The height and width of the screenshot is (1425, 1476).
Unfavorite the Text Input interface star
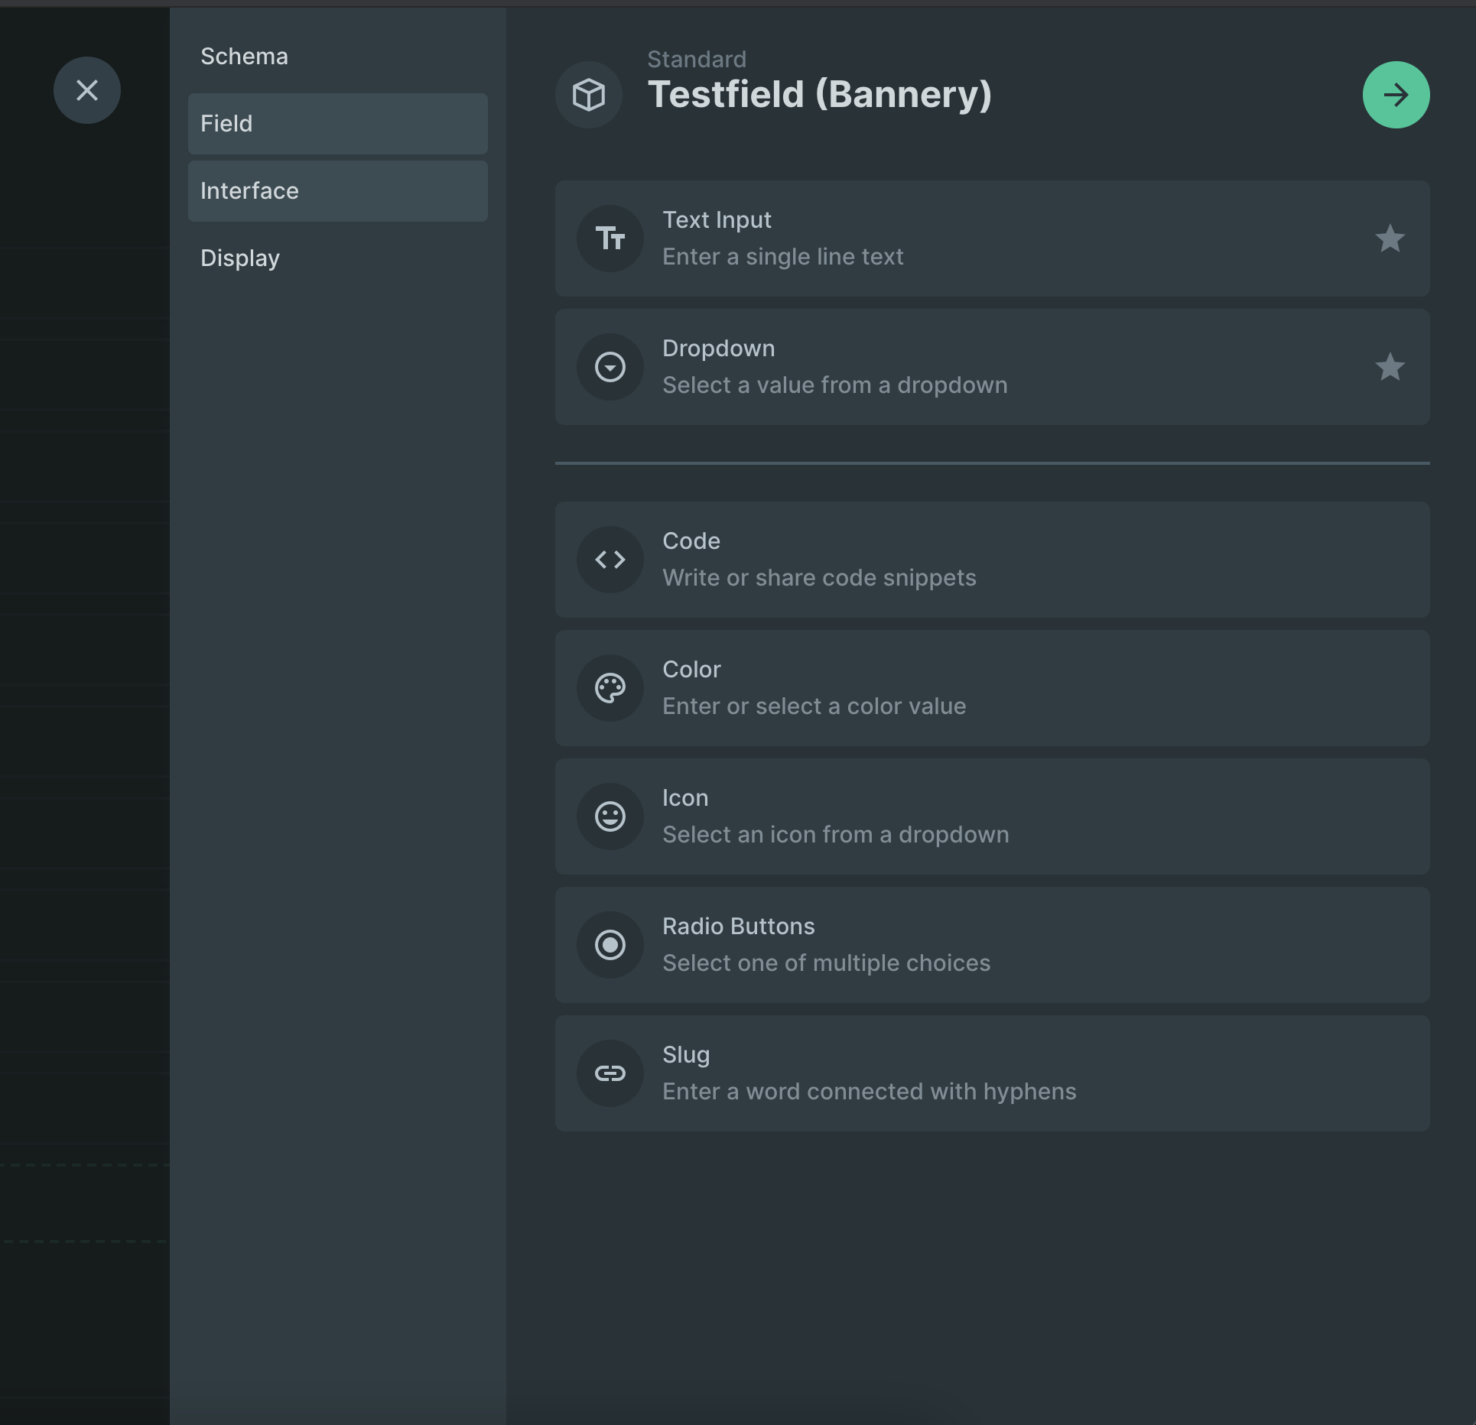(x=1390, y=239)
